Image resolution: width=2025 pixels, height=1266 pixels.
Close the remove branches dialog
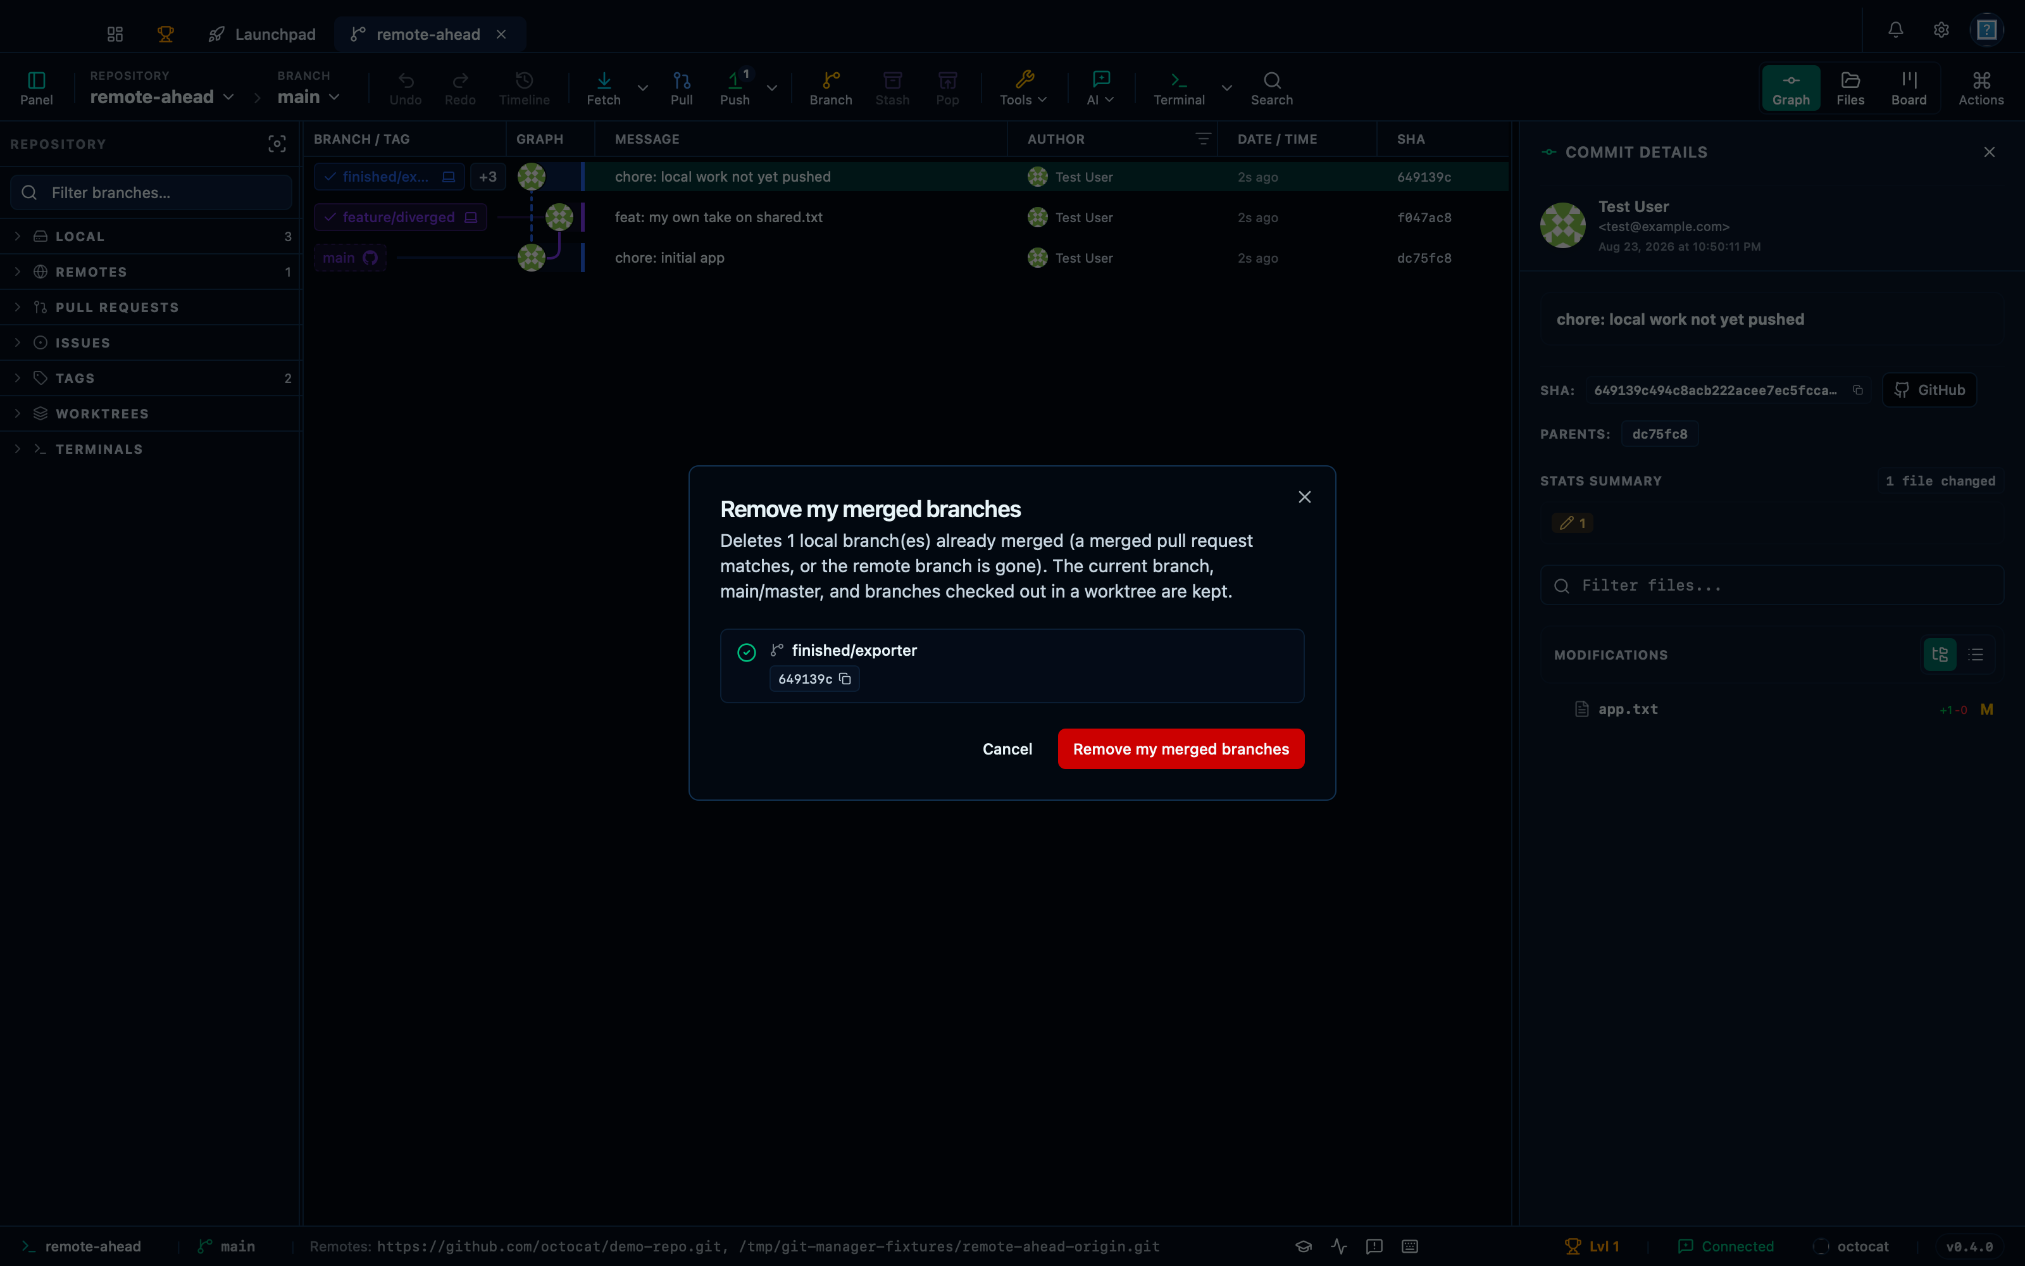click(x=1304, y=498)
